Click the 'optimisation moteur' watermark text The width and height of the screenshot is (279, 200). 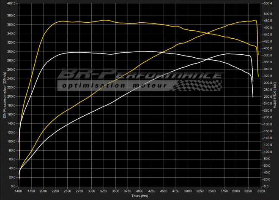coord(114,85)
